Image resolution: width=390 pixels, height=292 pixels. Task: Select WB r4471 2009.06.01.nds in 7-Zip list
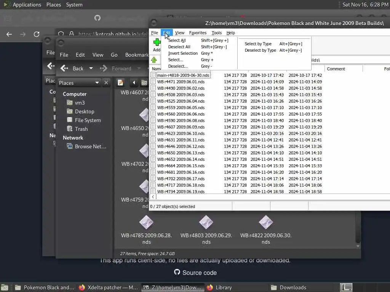click(x=181, y=82)
